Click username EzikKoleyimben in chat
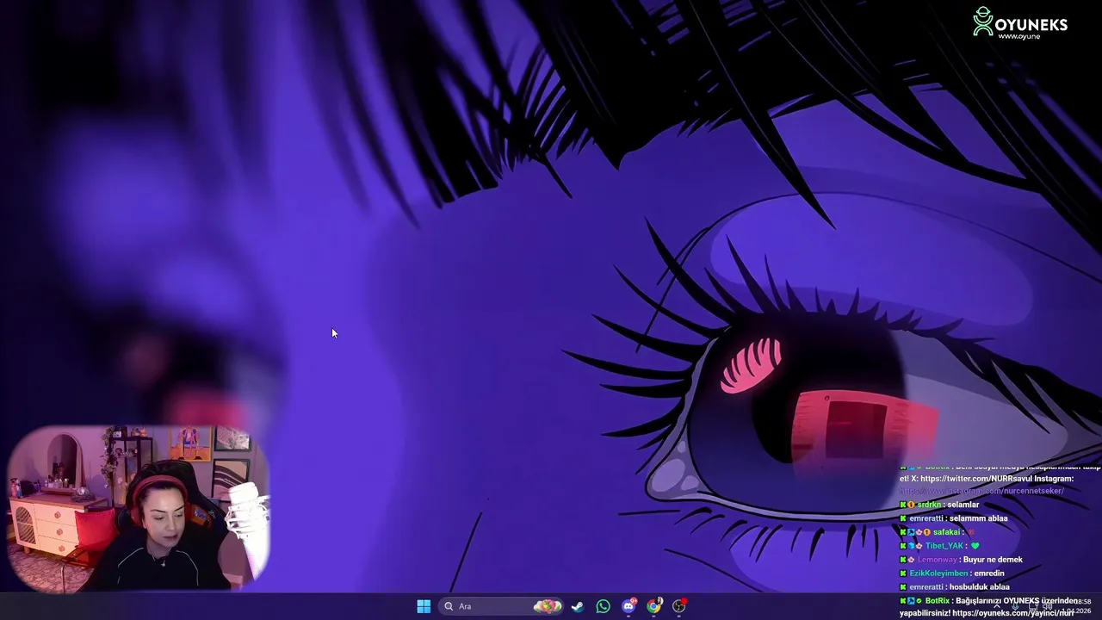The height and width of the screenshot is (620, 1102). tap(939, 573)
